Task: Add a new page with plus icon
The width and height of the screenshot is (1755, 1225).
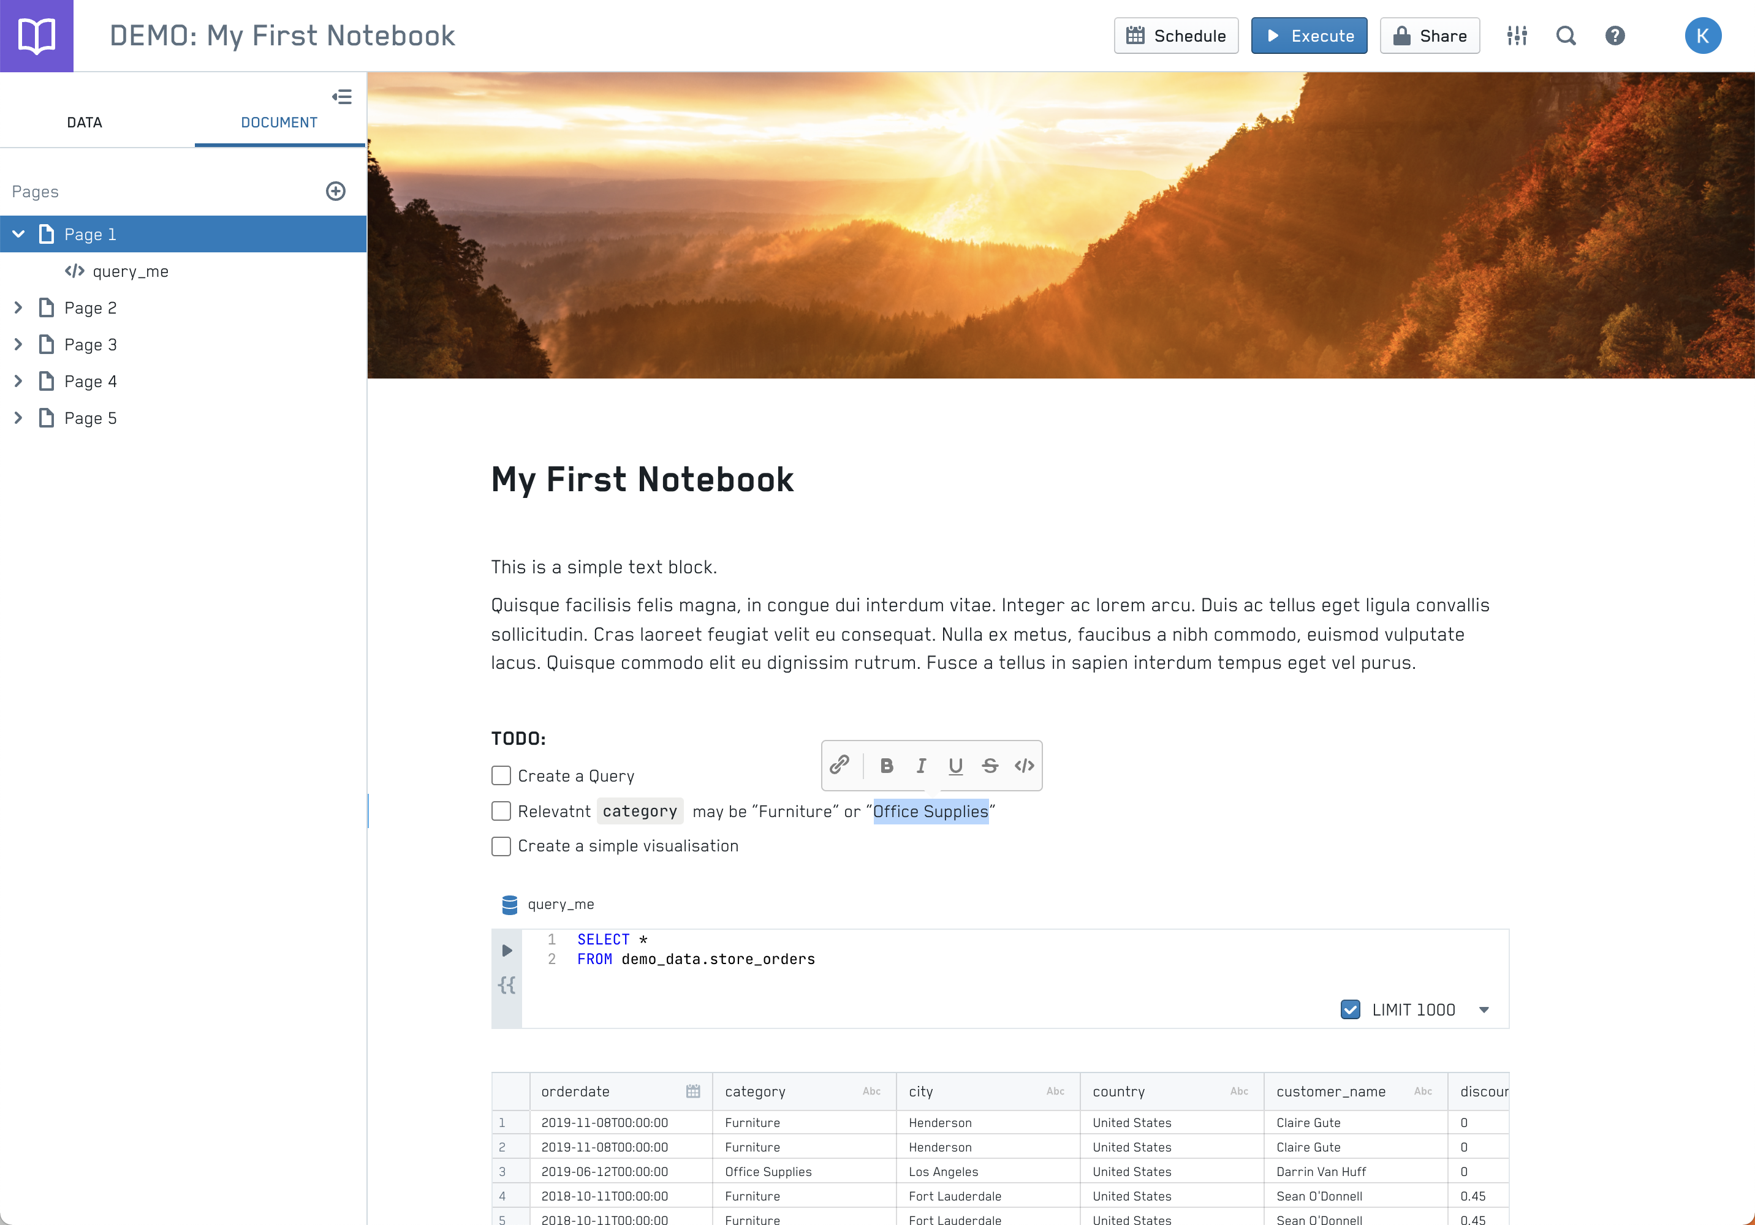Action: [x=336, y=191]
